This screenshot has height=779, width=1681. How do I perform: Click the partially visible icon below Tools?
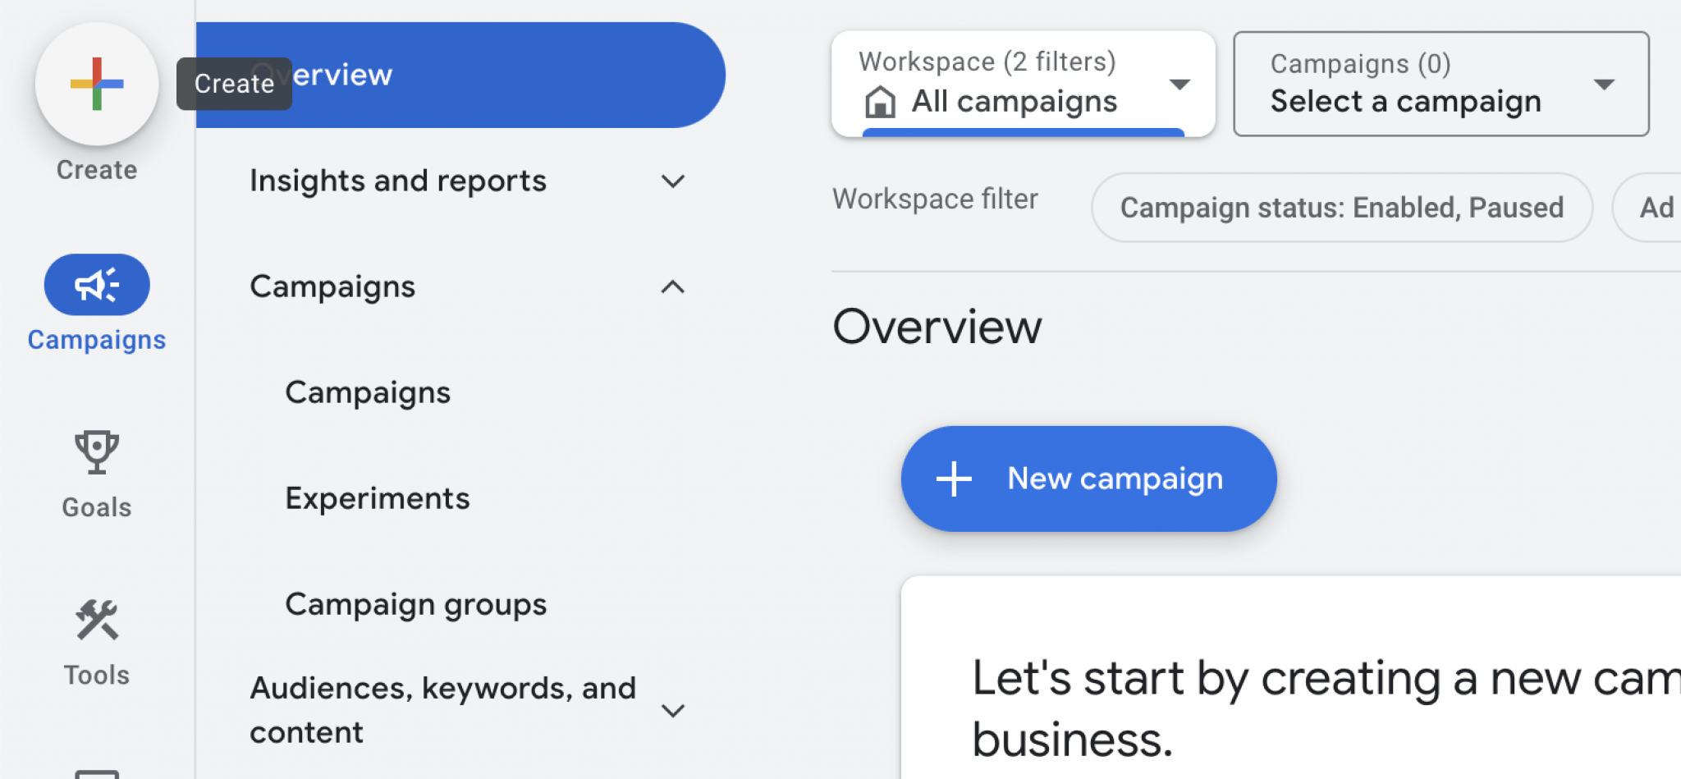97,772
